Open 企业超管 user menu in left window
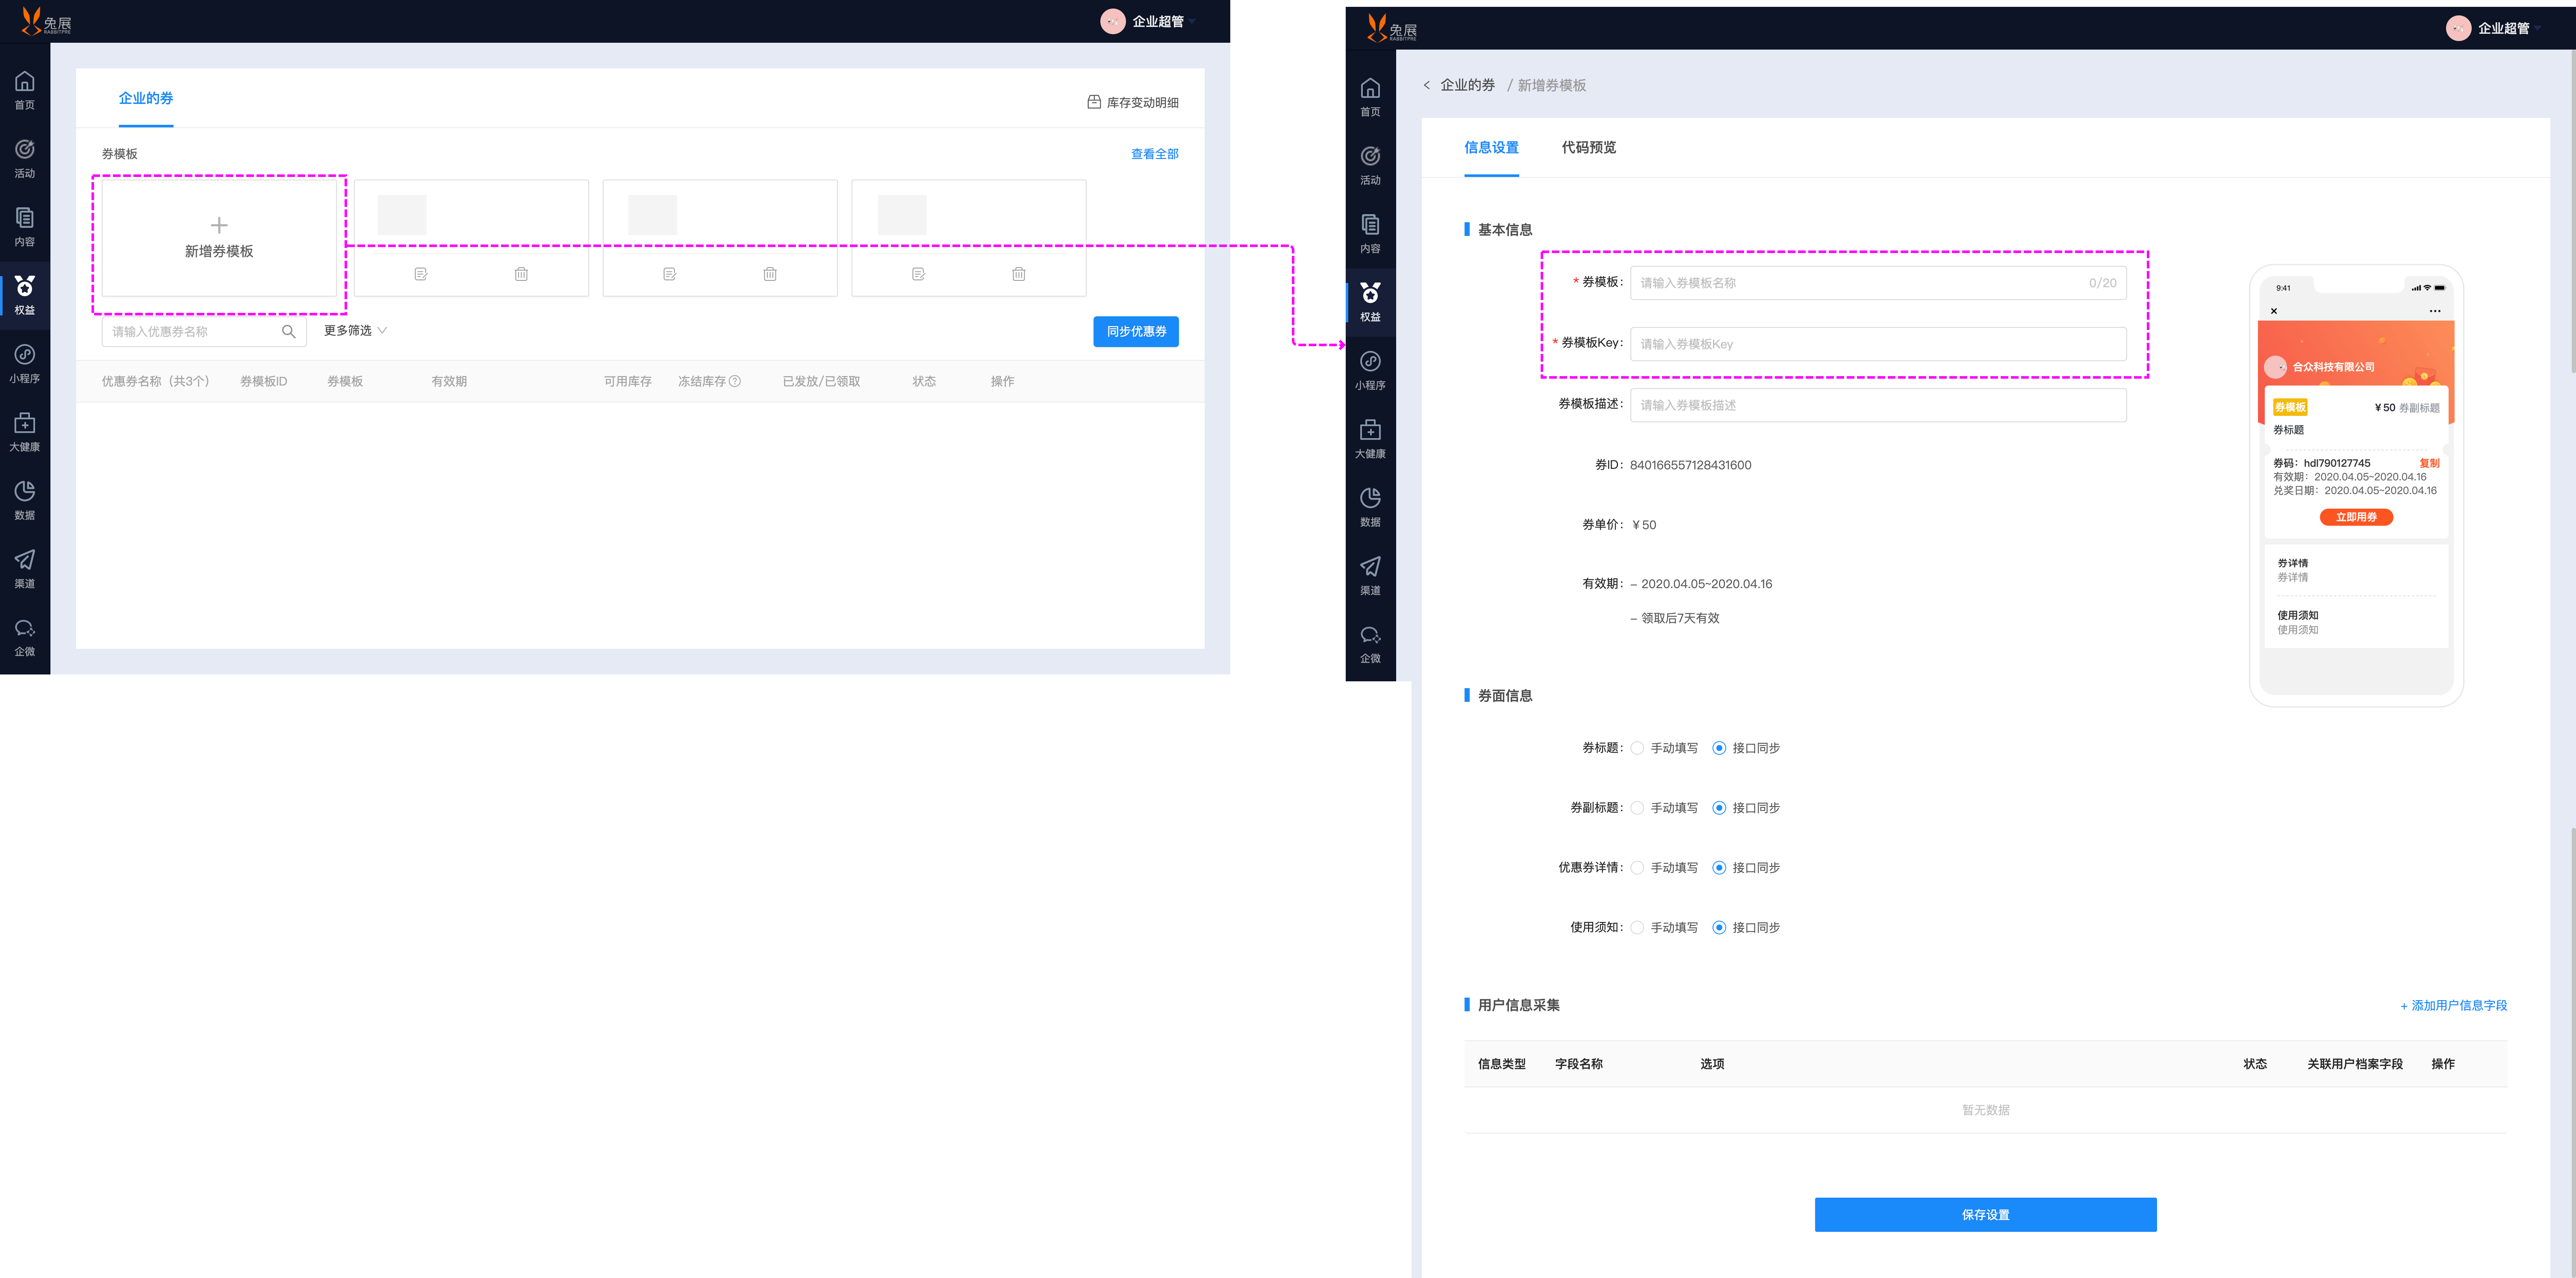The width and height of the screenshot is (2576, 1278). pos(1148,21)
